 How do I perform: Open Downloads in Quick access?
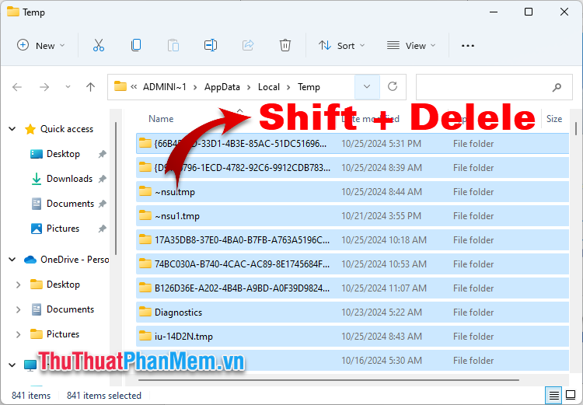pos(69,179)
